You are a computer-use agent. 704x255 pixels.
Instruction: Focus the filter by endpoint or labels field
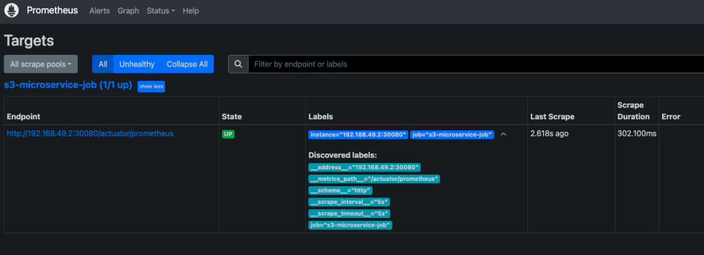[476, 64]
